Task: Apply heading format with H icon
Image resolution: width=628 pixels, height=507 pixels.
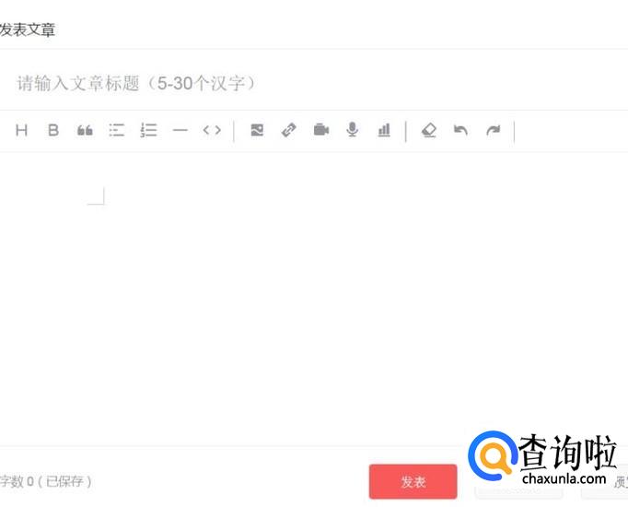Action: click(21, 130)
